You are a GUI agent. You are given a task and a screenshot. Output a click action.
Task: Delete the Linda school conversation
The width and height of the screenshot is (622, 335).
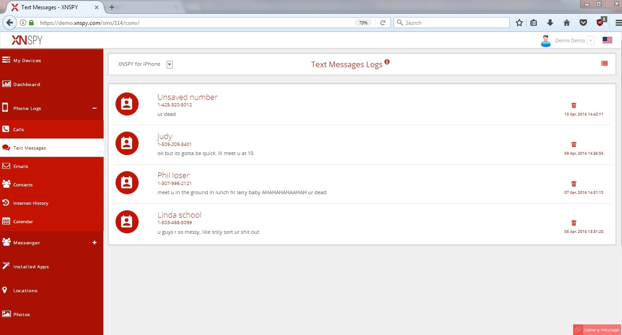point(574,223)
